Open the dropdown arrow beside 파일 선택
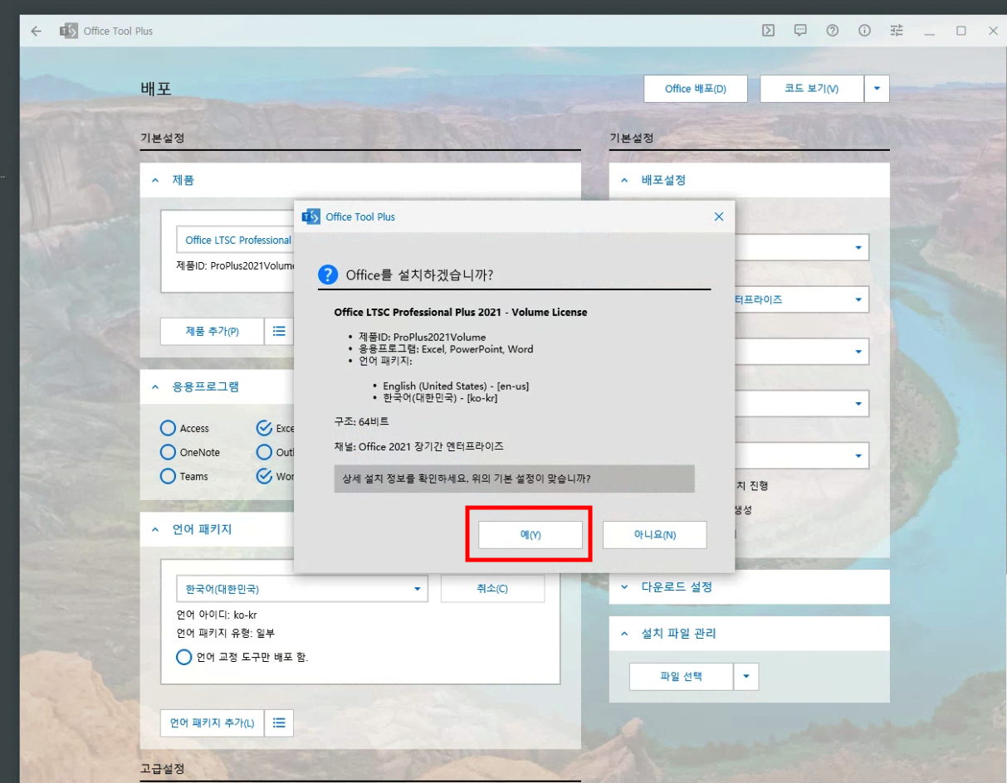The image size is (1007, 783). point(746,677)
